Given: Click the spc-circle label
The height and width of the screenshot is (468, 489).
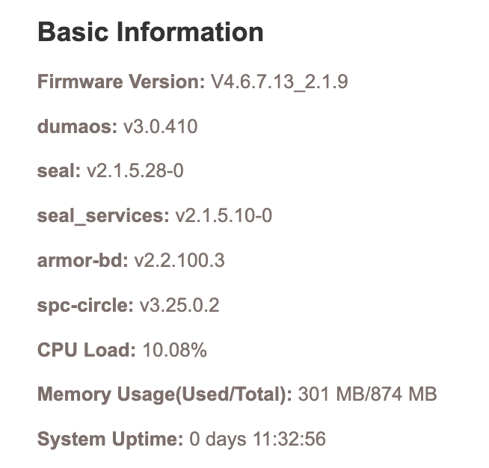Looking at the screenshot, I should pyautogui.click(x=85, y=305).
